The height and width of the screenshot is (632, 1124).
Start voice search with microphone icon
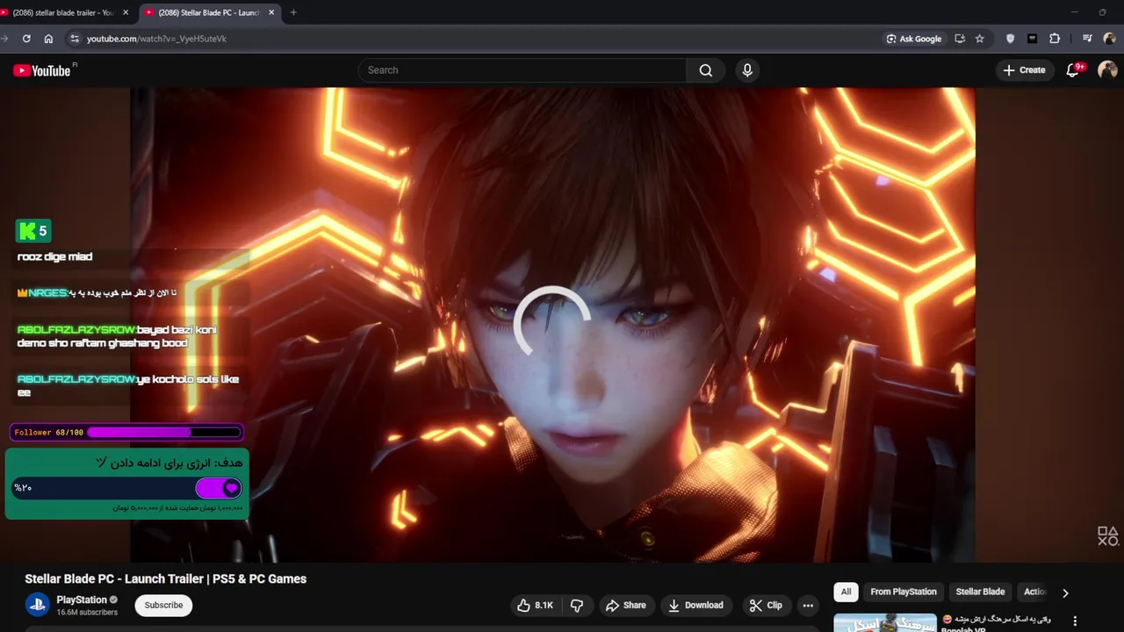coord(747,70)
